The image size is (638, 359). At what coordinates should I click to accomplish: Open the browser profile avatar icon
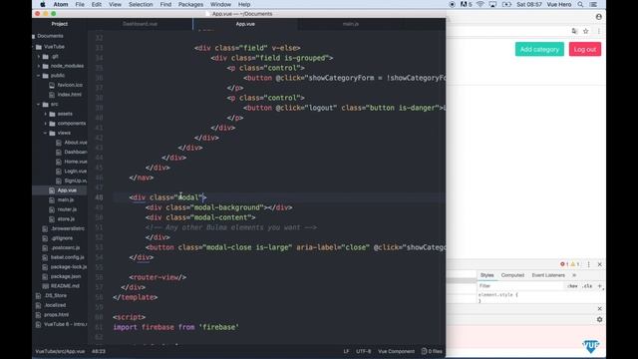598,17
